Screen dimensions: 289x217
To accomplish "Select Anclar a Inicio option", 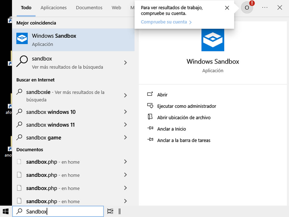I will pyautogui.click(x=171, y=129).
